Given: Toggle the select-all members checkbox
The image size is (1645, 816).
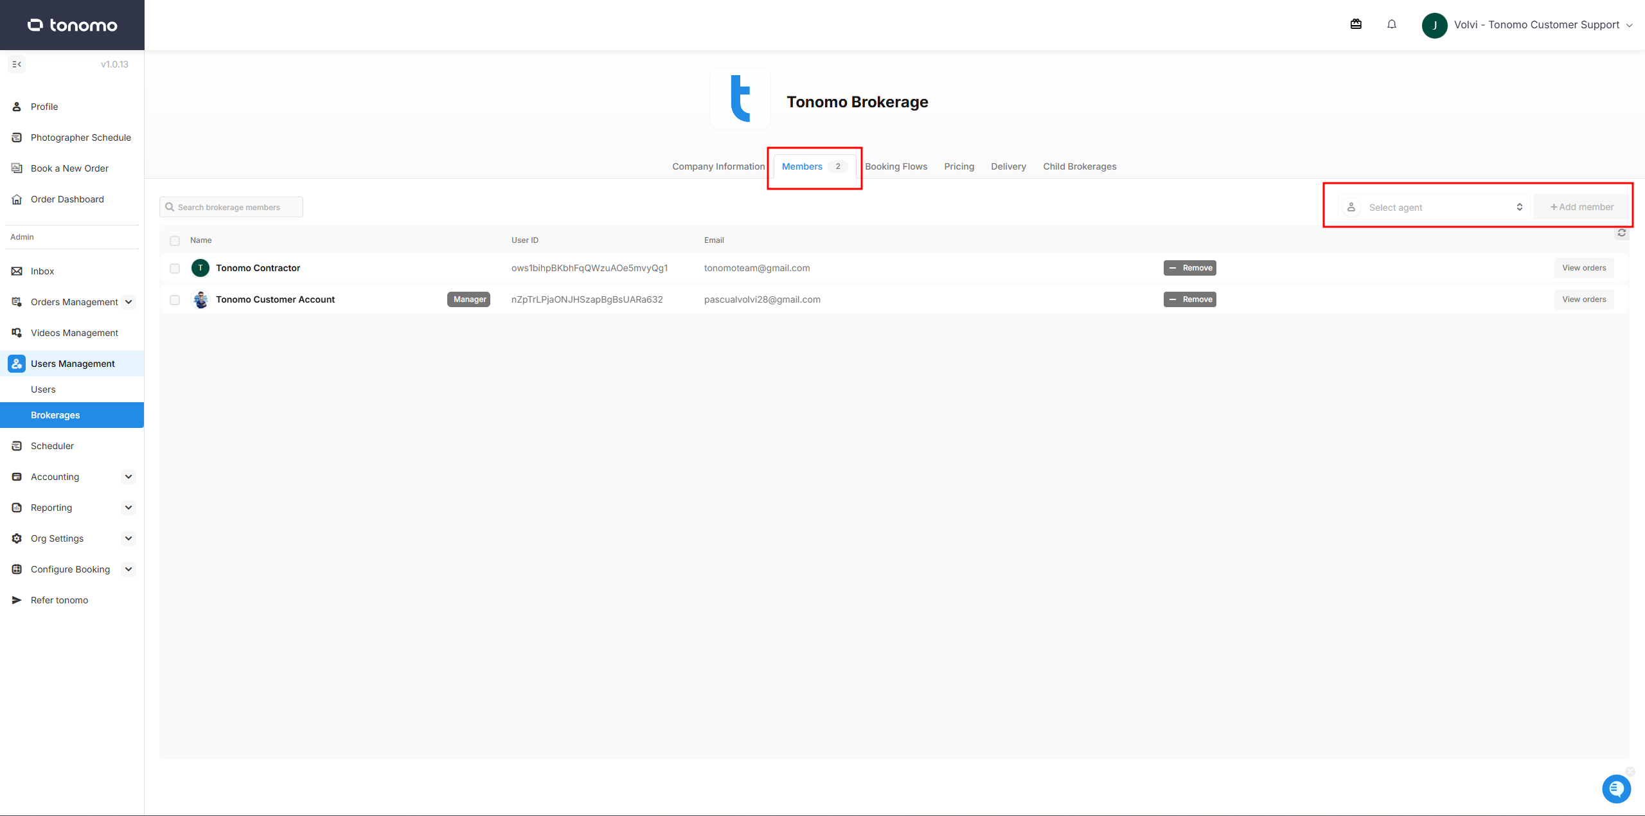Looking at the screenshot, I should (x=175, y=241).
